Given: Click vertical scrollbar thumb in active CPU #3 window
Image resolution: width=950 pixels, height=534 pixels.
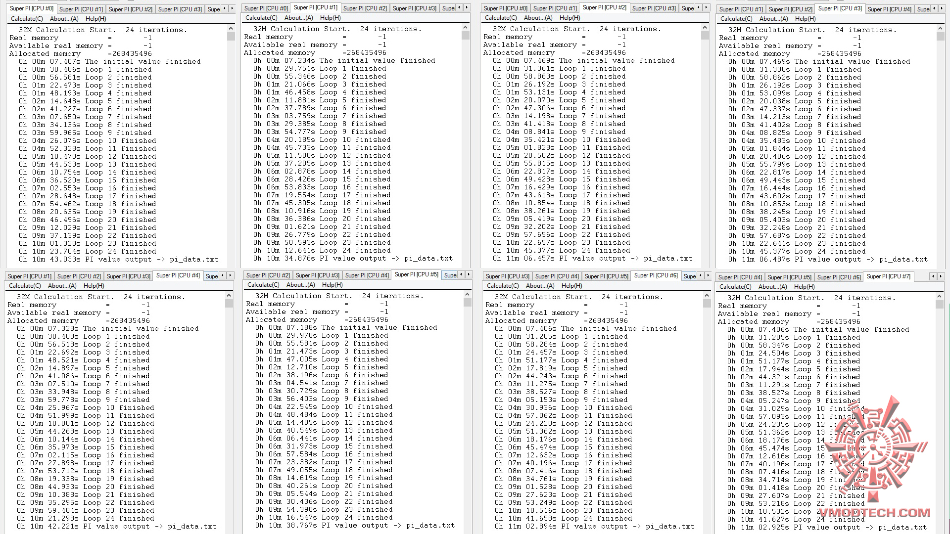Looking at the screenshot, I should [x=940, y=37].
